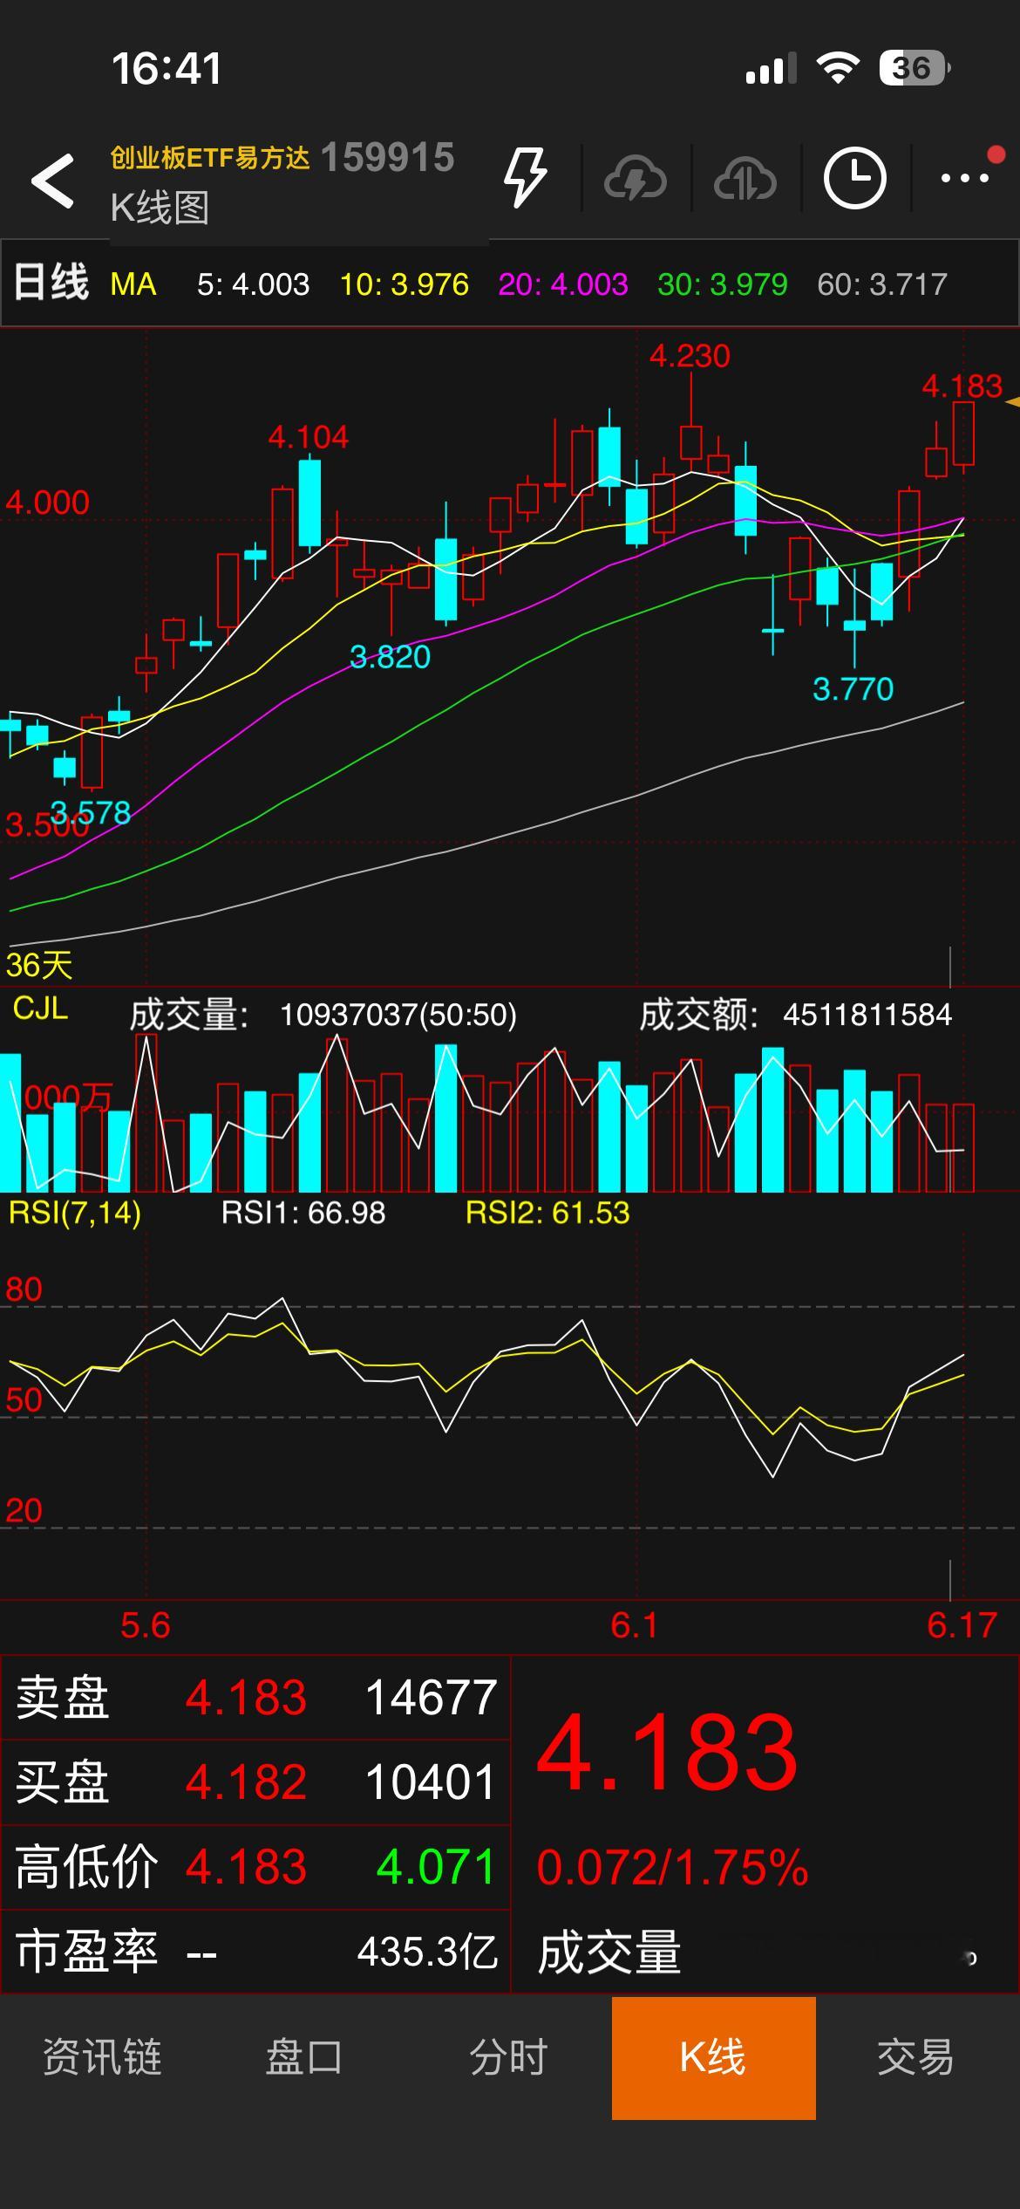This screenshot has width=1020, height=2209.
Task: Tap the cellular signal bars icon
Action: coord(772,68)
